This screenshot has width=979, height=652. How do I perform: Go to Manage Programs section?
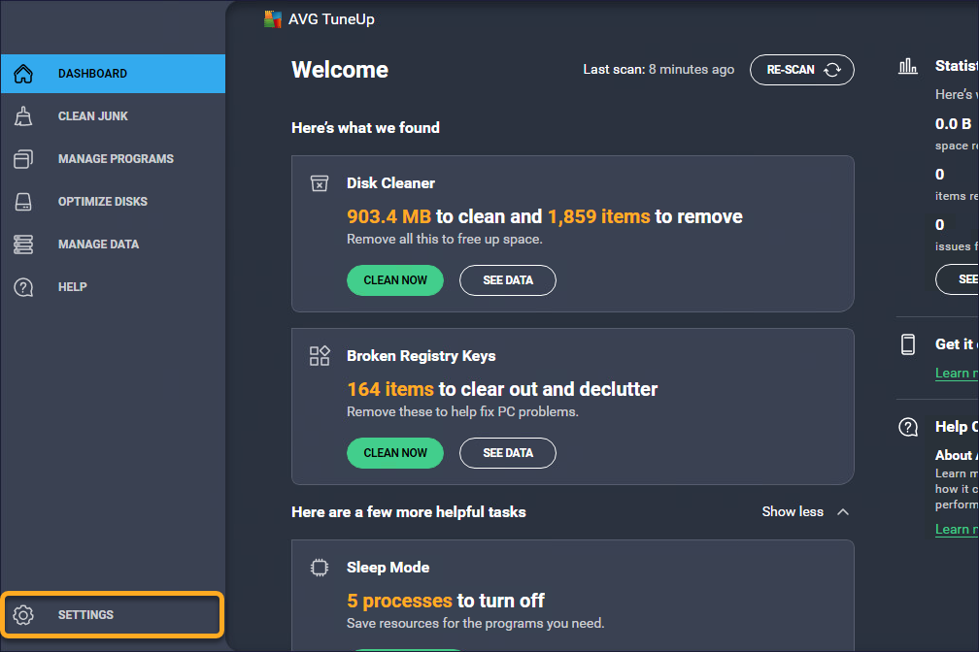(116, 159)
